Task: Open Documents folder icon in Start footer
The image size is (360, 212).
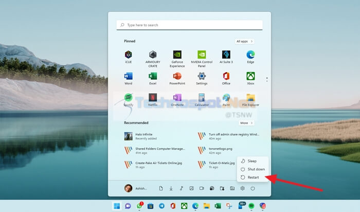Action: 161,188
